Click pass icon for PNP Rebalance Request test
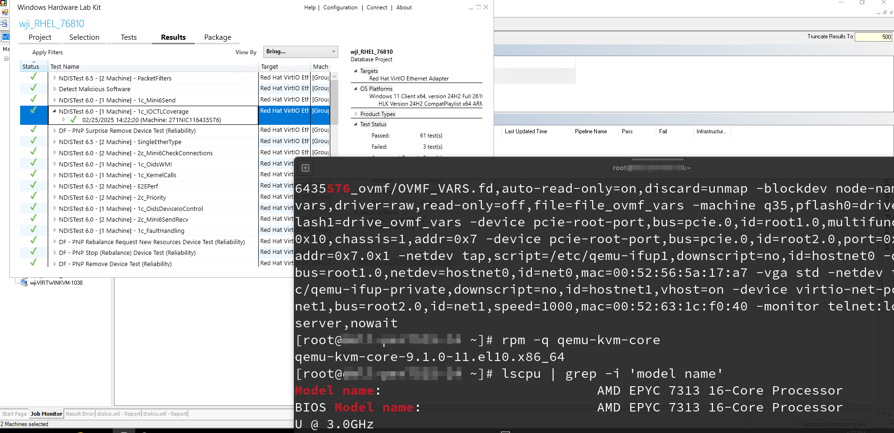The width and height of the screenshot is (894, 433). point(33,241)
